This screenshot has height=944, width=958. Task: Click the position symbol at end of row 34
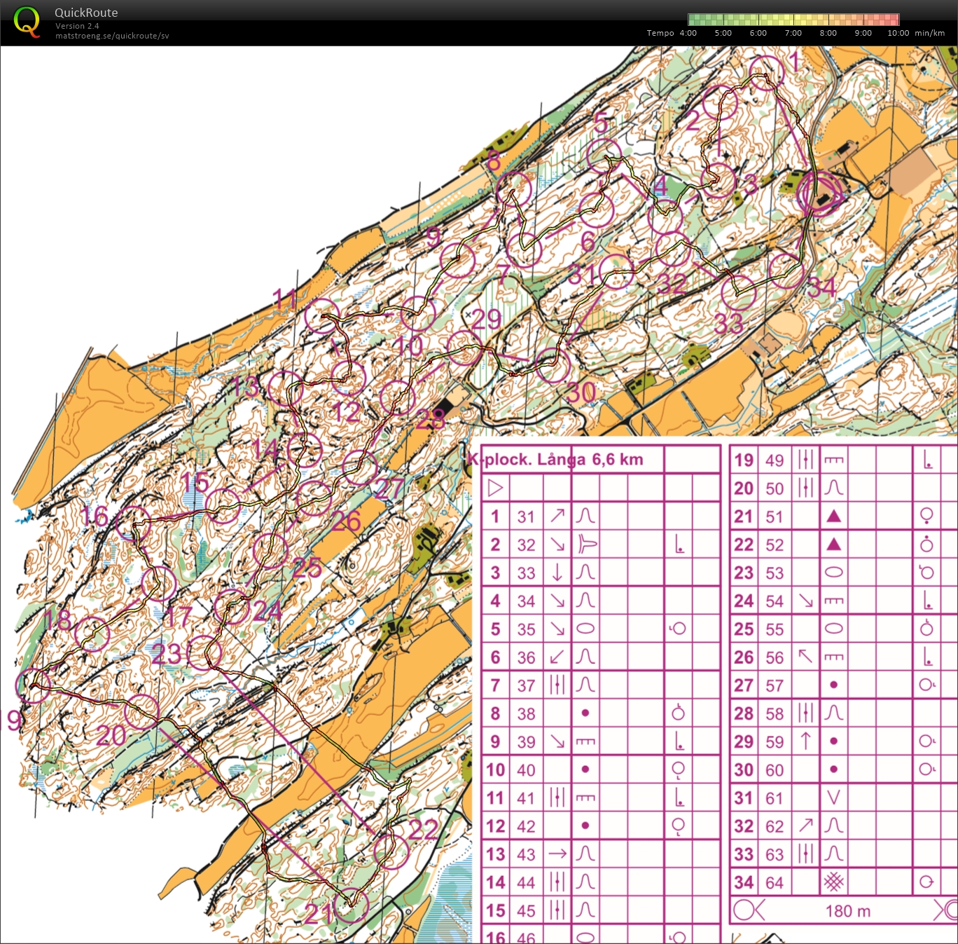pyautogui.click(x=926, y=882)
